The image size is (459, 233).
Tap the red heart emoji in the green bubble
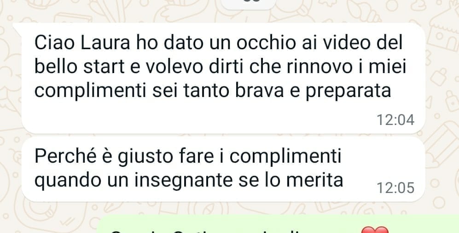[375, 230]
